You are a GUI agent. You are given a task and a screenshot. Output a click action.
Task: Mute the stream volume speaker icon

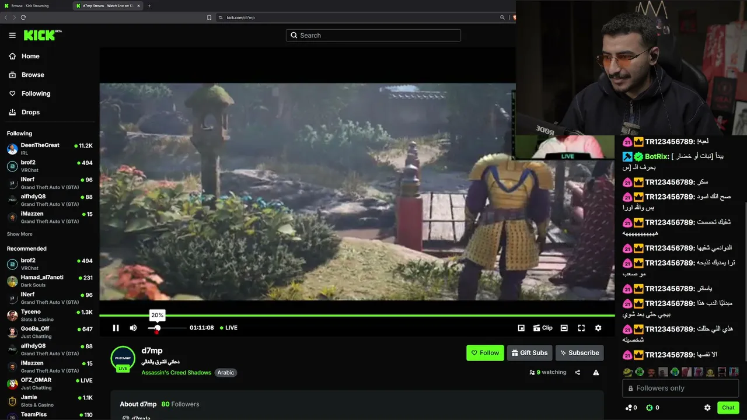coord(133,328)
